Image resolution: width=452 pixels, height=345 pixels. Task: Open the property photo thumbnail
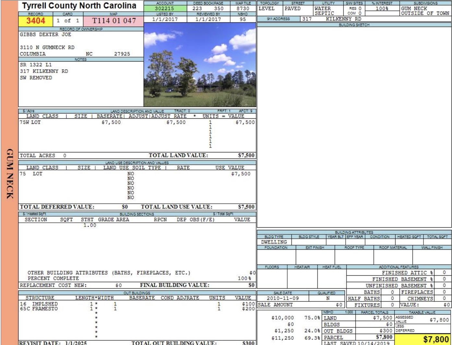(200, 65)
